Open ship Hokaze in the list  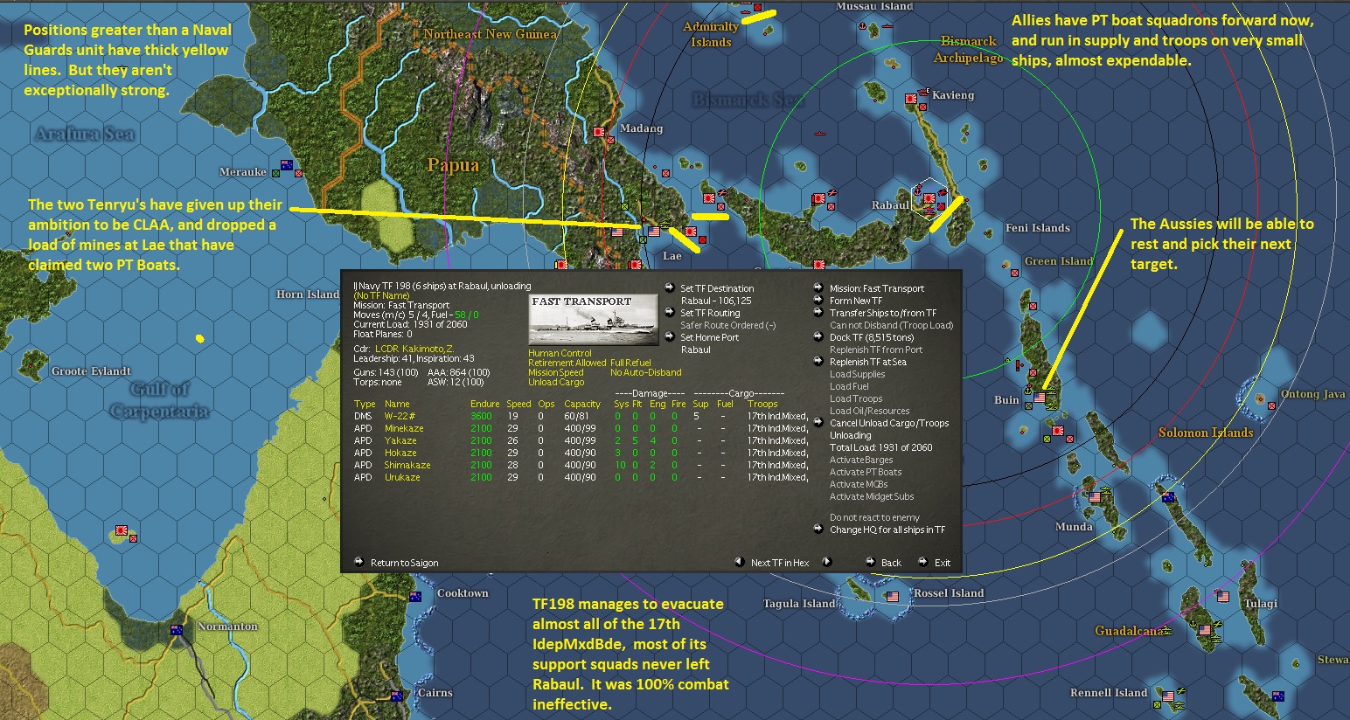(400, 453)
